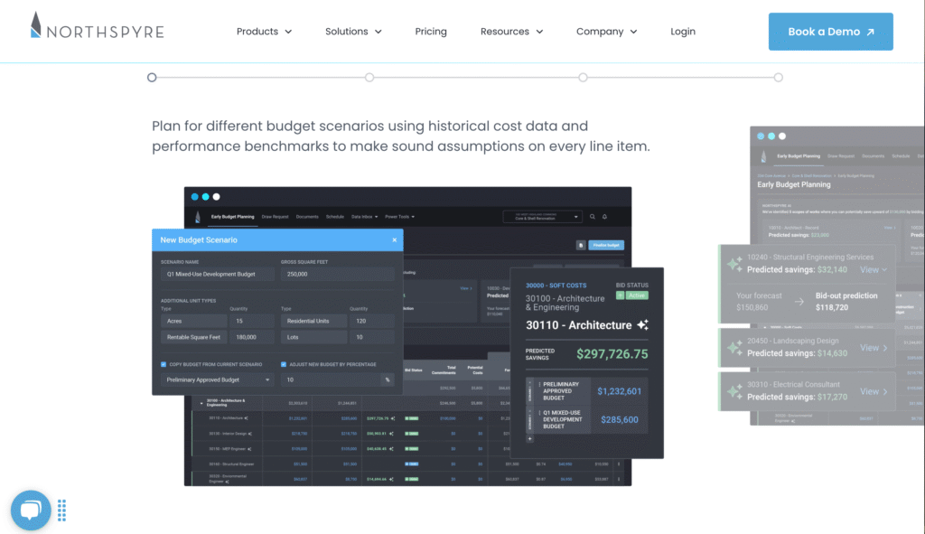The height and width of the screenshot is (534, 925).
Task: Toggle Copy Budget From Current Scenario checkbox
Action: tap(164, 364)
